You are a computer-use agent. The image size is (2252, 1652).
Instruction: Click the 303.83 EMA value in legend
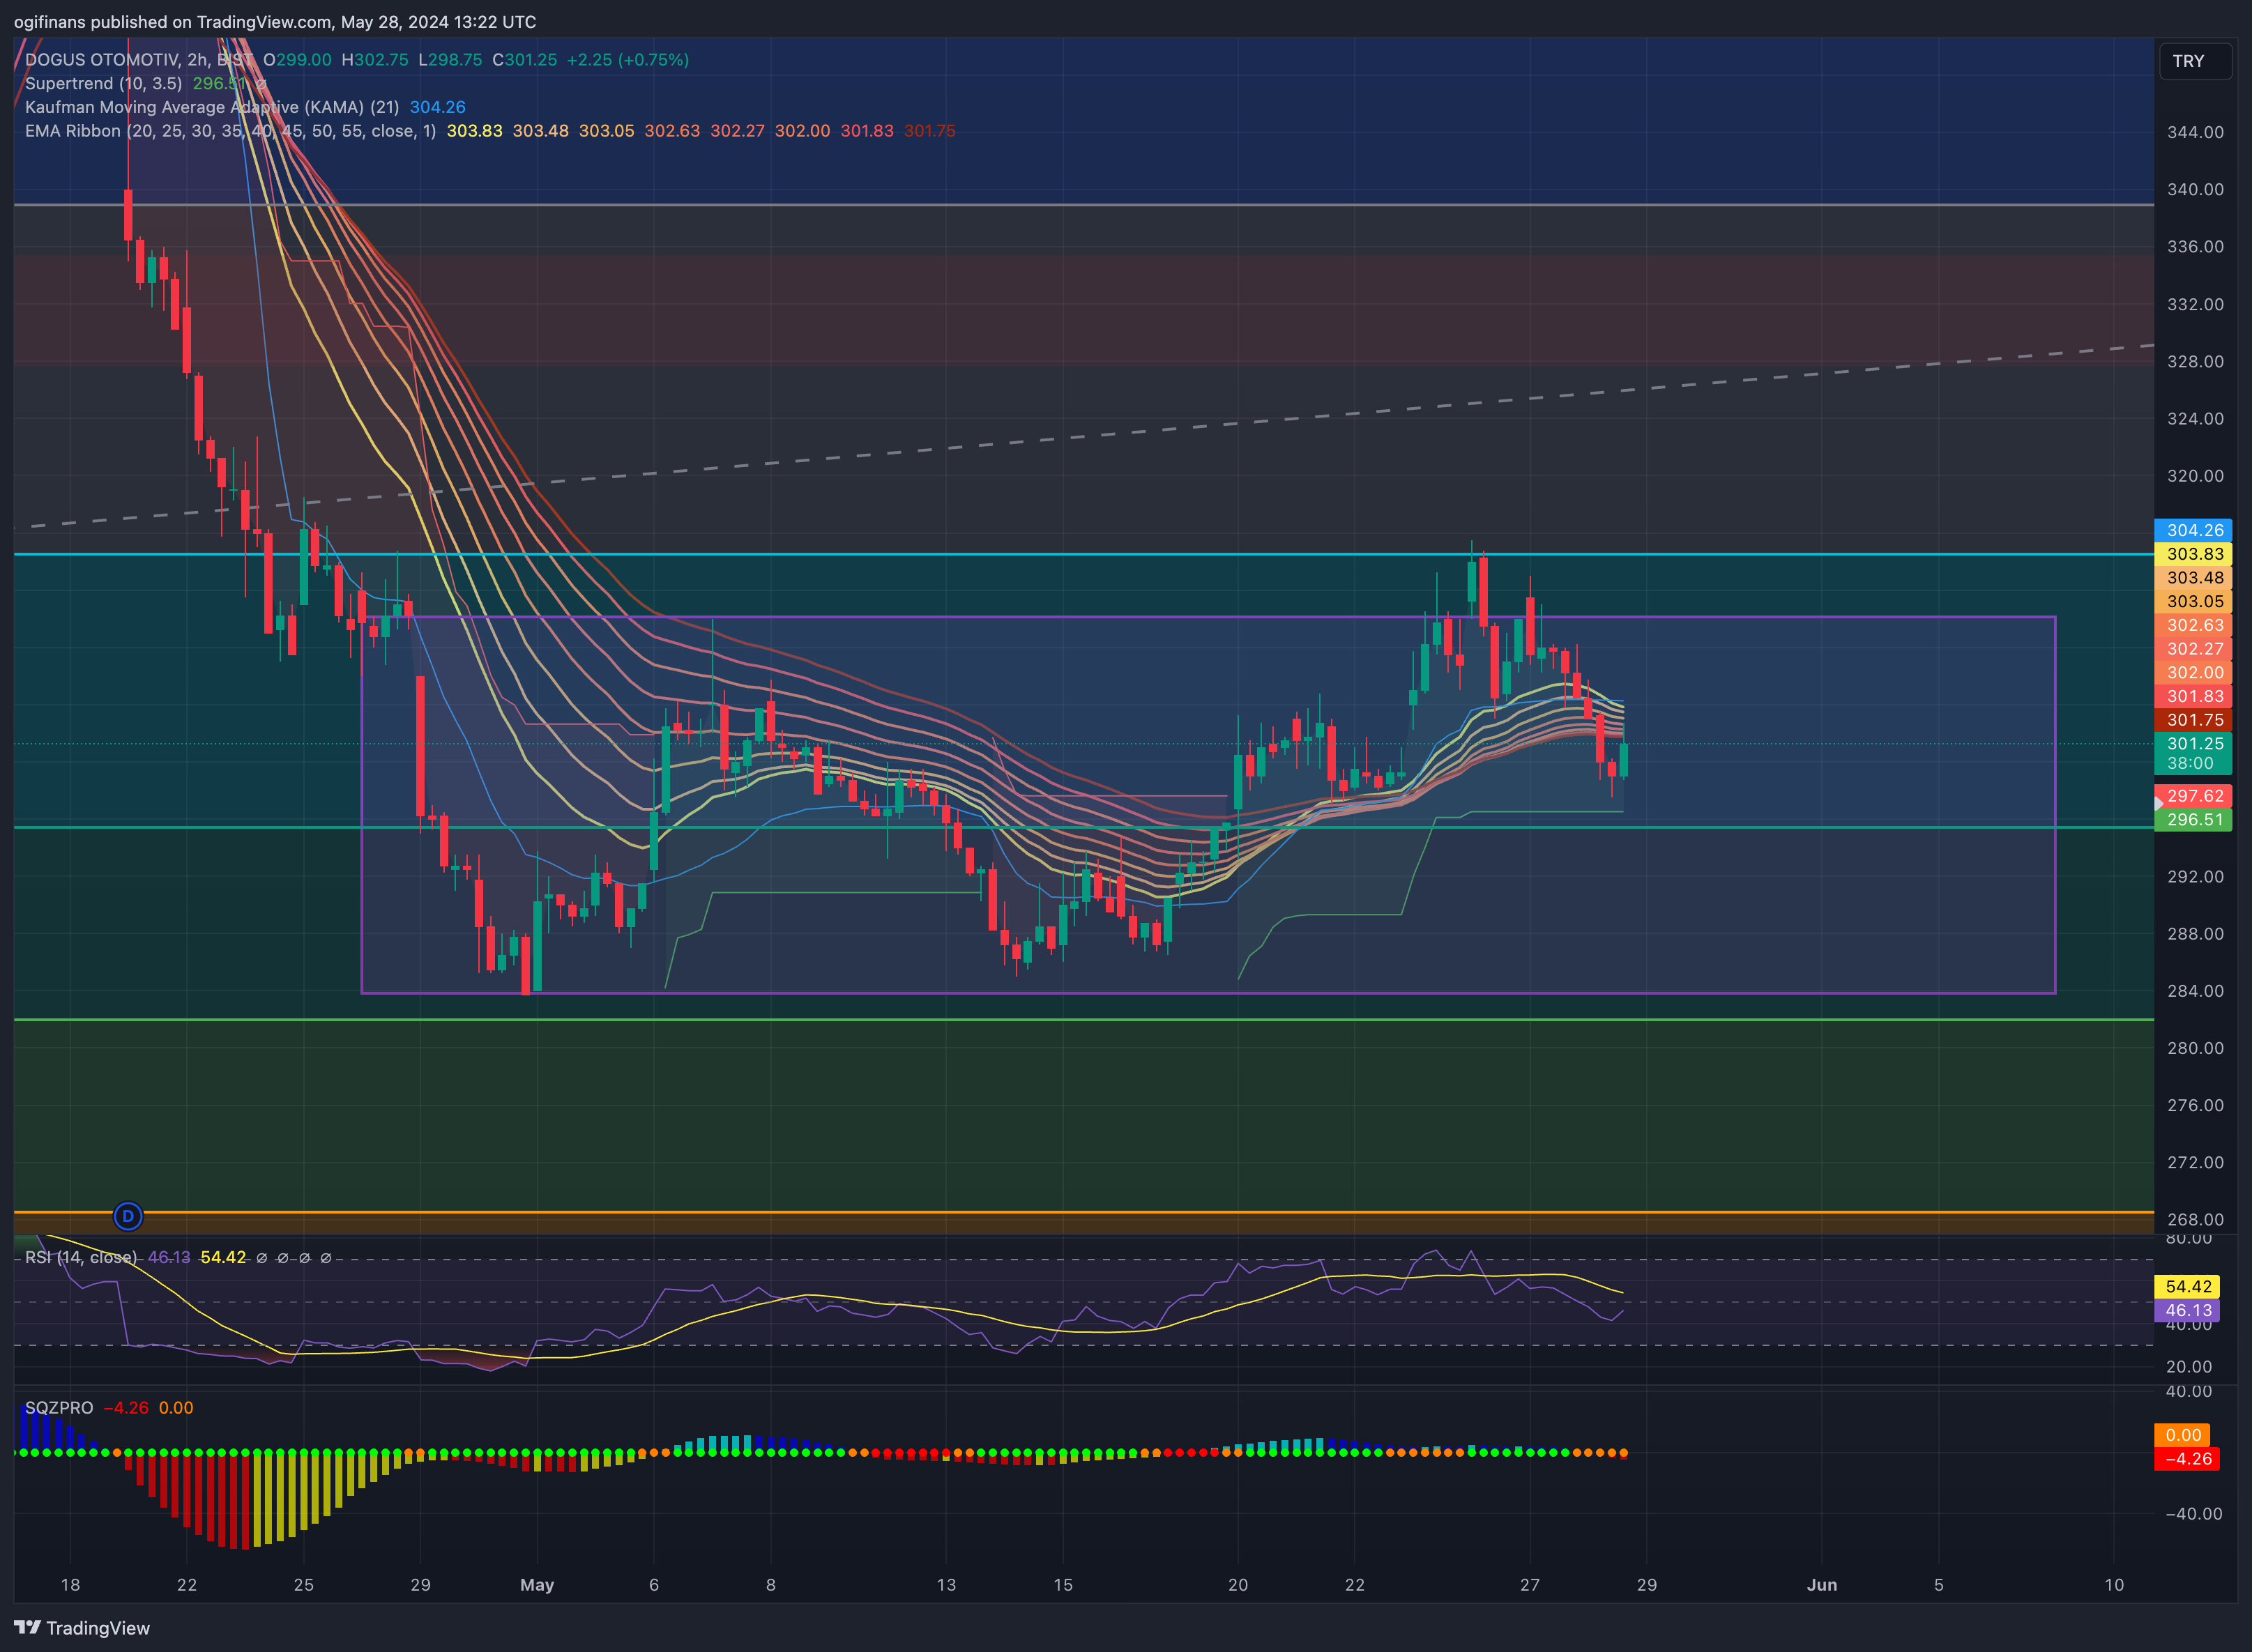tap(474, 131)
